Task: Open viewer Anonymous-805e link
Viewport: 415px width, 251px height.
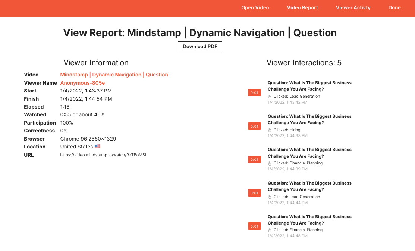Action: [82, 83]
